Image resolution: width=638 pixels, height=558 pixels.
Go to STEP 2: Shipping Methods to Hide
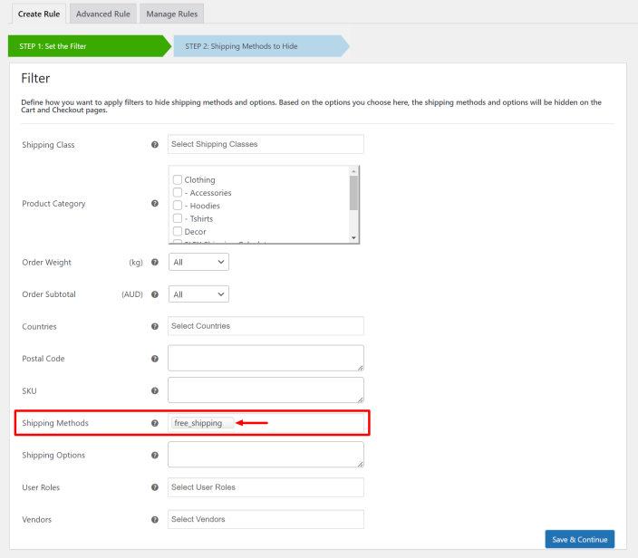pyautogui.click(x=261, y=46)
